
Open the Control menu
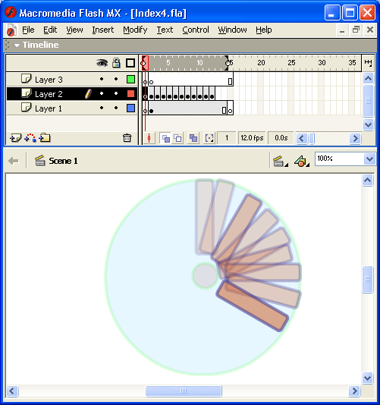(x=196, y=30)
